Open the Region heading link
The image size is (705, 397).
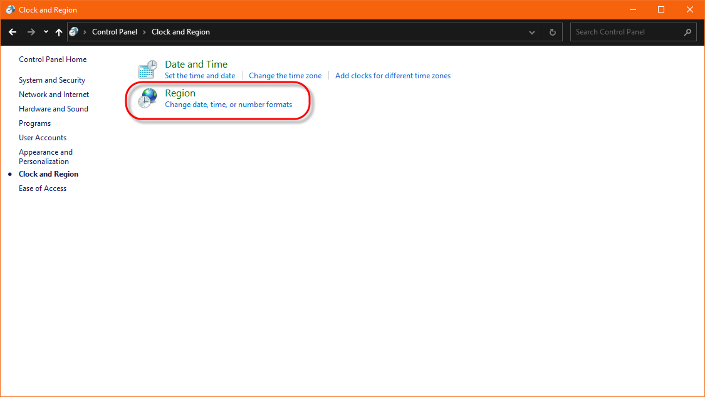(180, 93)
